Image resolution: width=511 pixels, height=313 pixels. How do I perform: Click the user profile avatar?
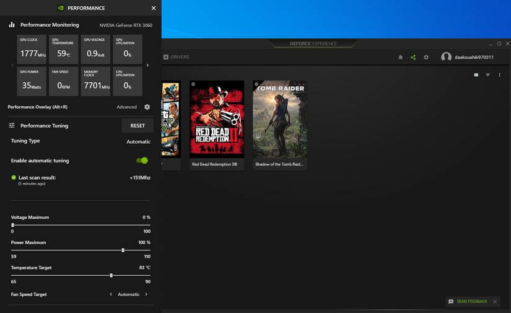click(x=446, y=57)
